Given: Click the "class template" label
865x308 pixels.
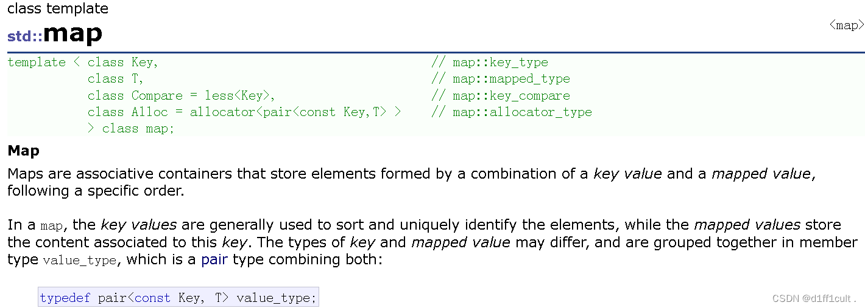Looking at the screenshot, I should click(58, 9).
